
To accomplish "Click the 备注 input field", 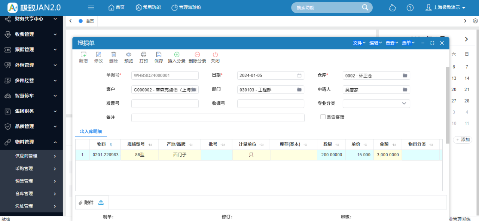I will click(x=218, y=118).
